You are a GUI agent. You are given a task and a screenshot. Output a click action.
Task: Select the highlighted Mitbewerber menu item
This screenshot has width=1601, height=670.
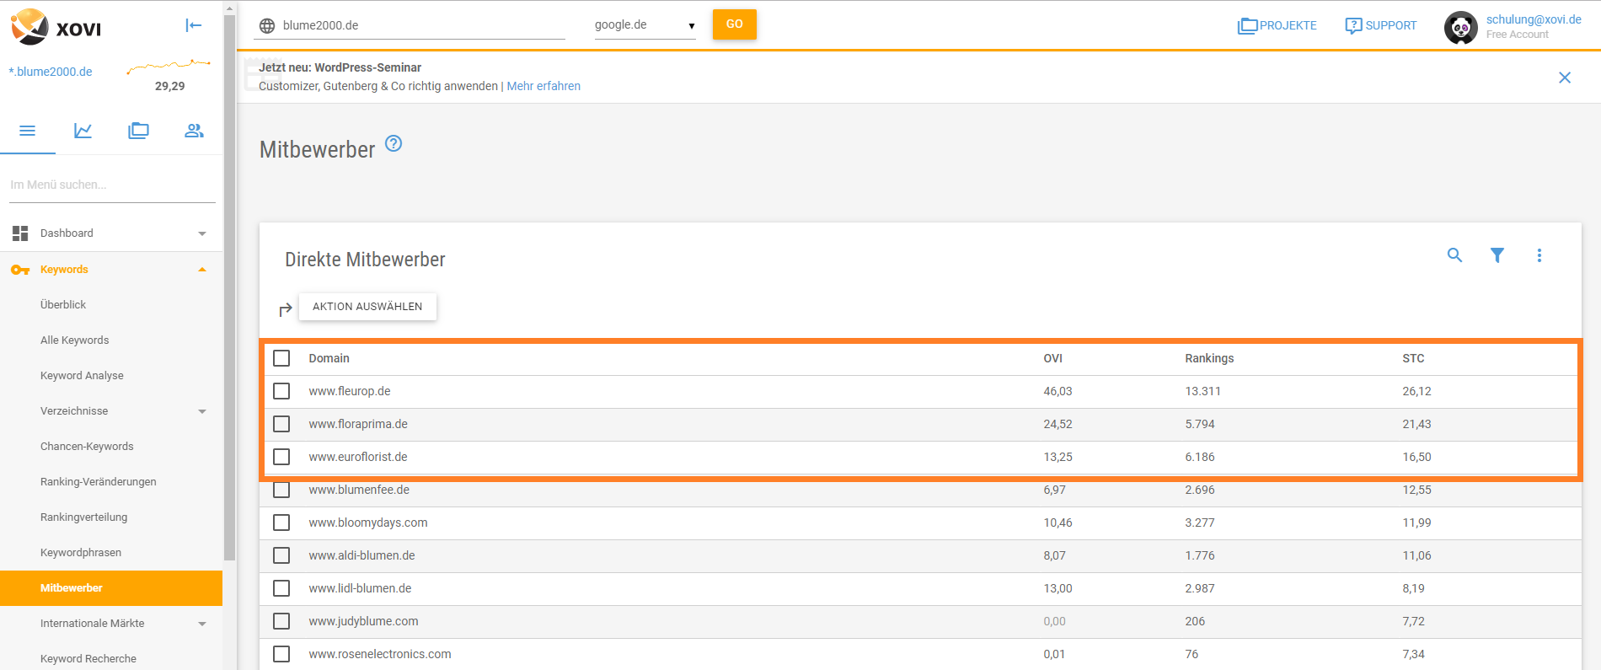click(x=111, y=588)
